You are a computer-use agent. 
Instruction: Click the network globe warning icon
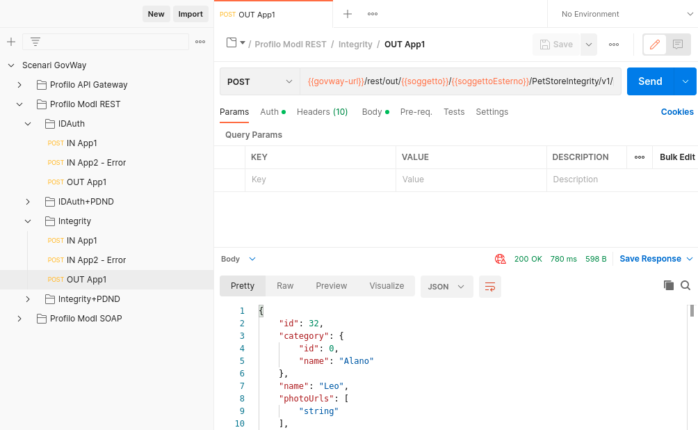point(501,259)
